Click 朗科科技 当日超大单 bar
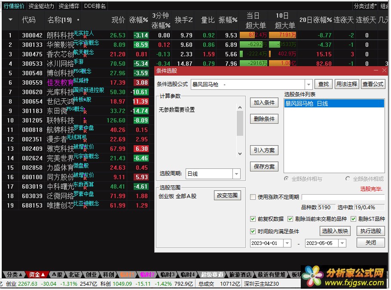This screenshot has width=391, height=290. [253, 35]
